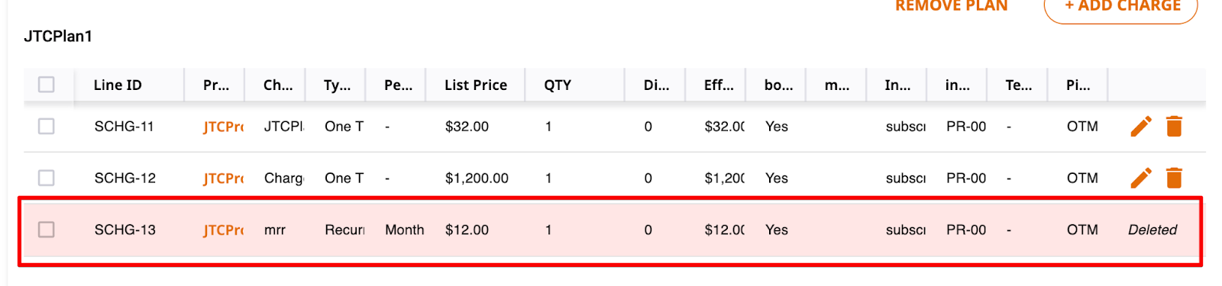
Task: Select the SCHG-12 line ID cell
Action: (x=125, y=178)
